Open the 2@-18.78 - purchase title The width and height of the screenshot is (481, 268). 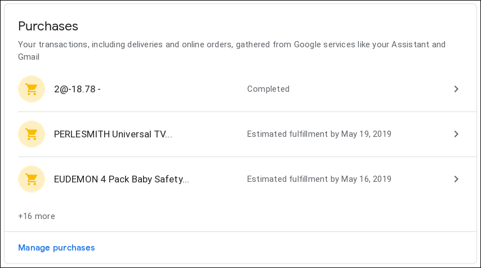[77, 89]
